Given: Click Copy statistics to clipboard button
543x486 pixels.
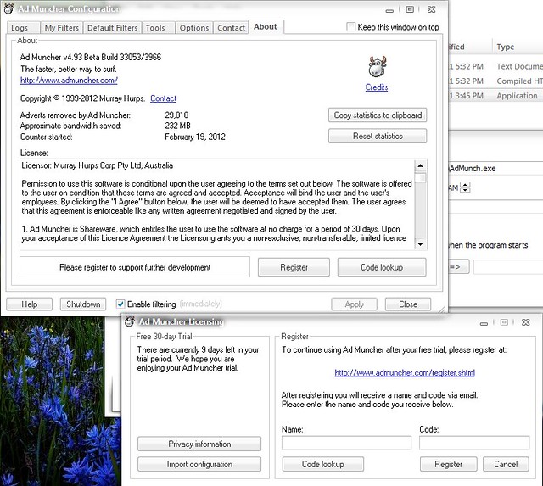Looking at the screenshot, I should (378, 115).
